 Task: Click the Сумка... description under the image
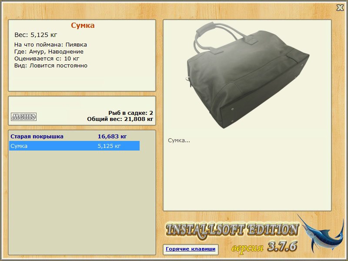(179, 141)
